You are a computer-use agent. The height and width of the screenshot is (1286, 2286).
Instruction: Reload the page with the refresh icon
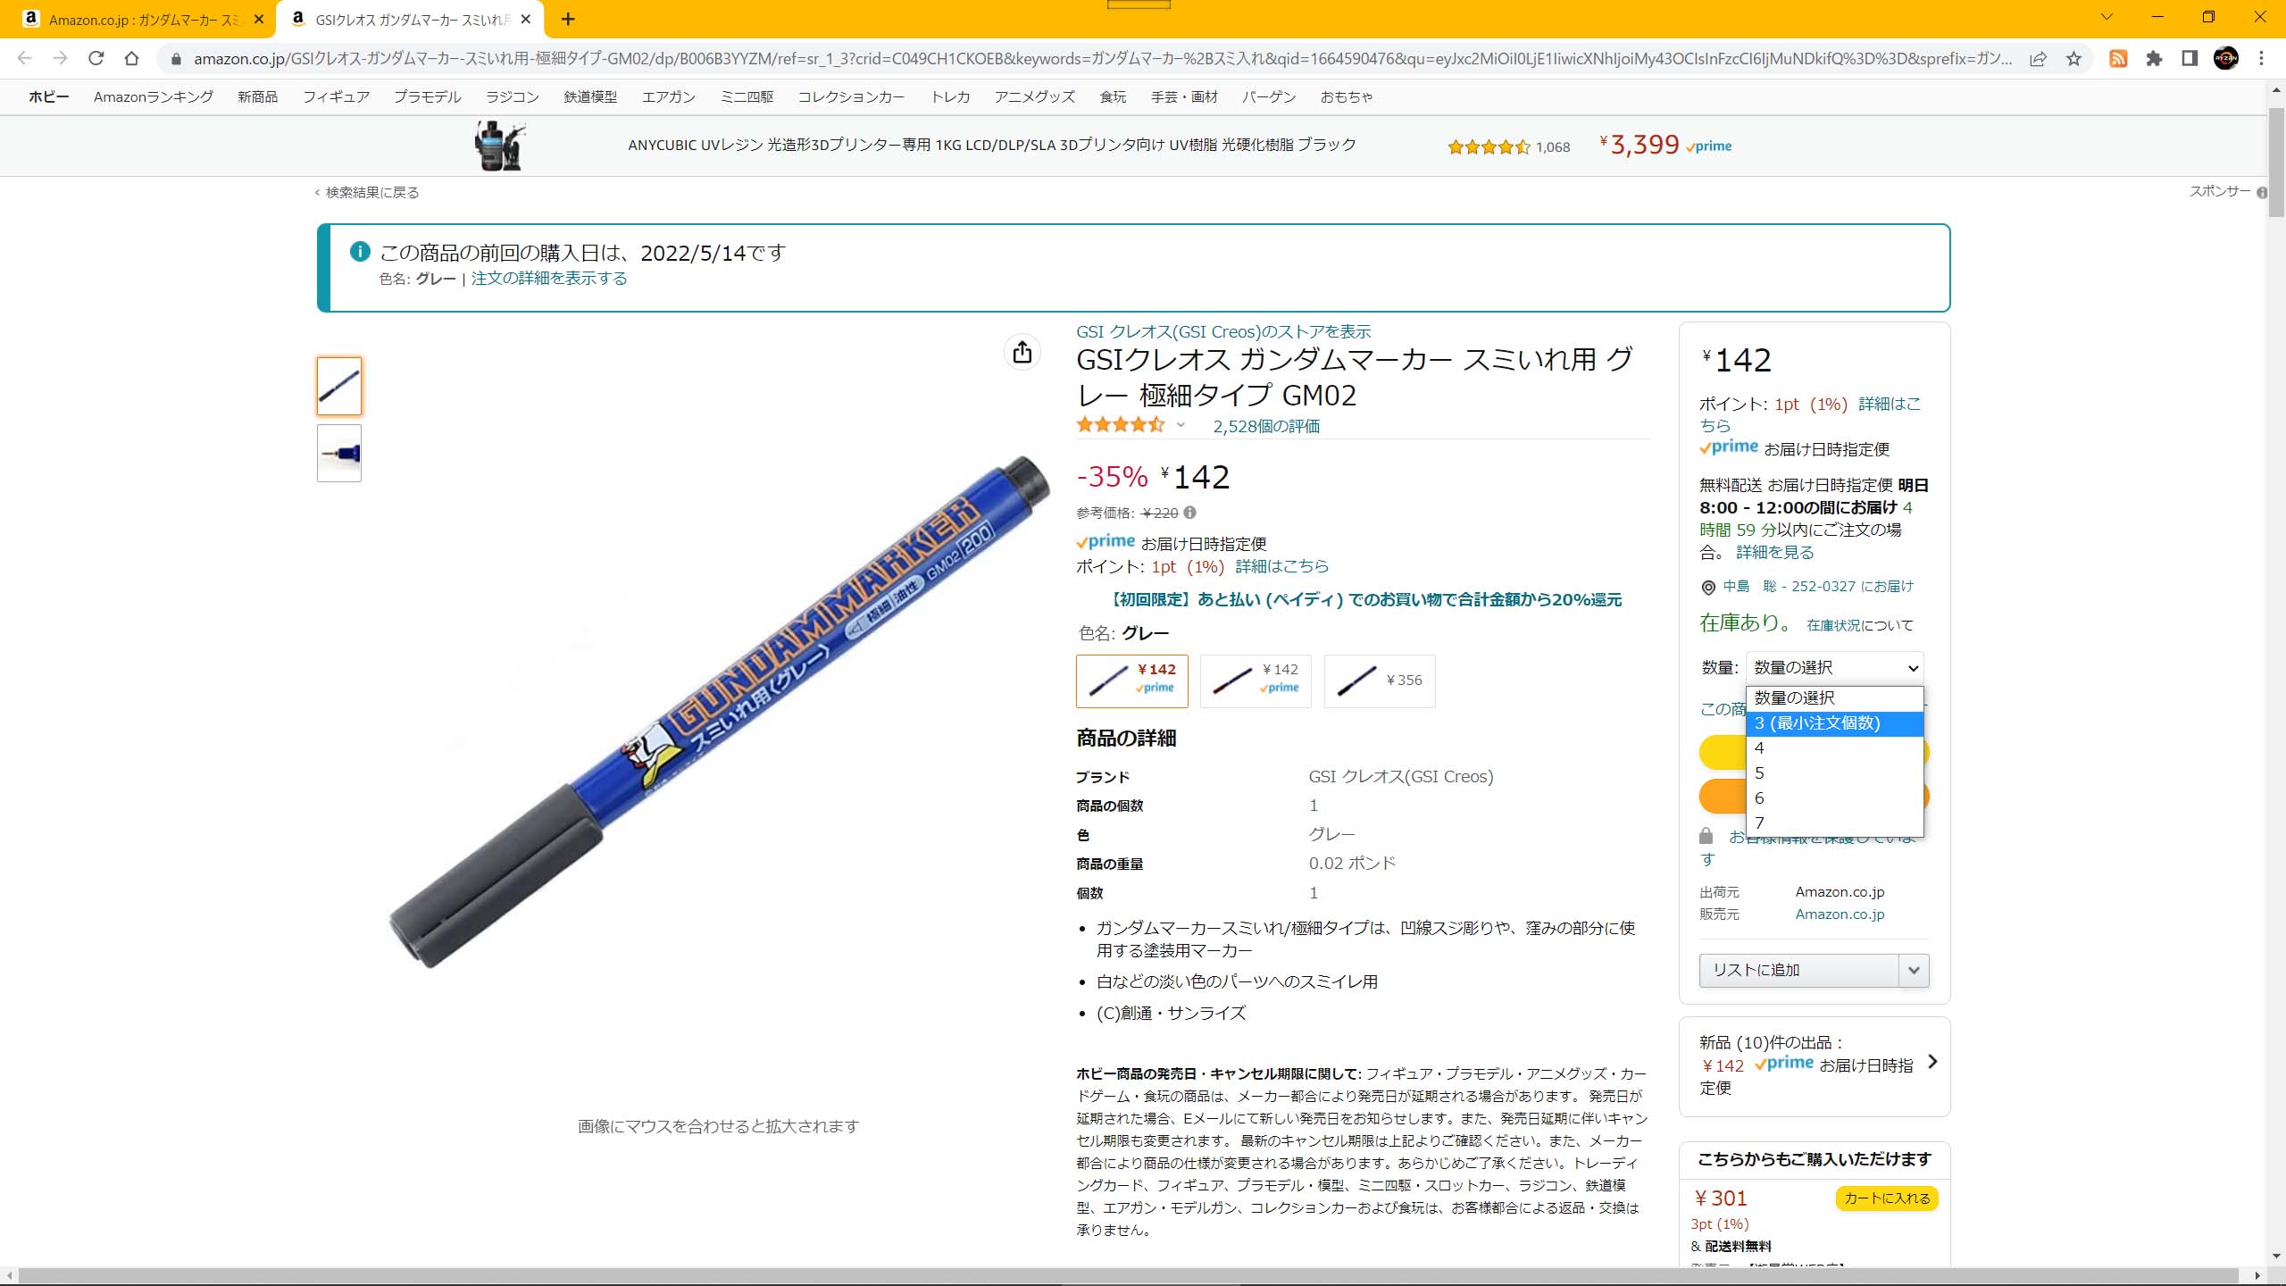coord(96,58)
